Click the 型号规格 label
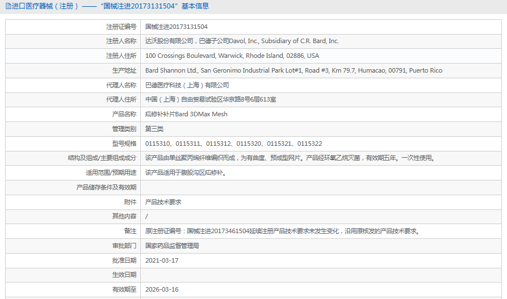 124,144
